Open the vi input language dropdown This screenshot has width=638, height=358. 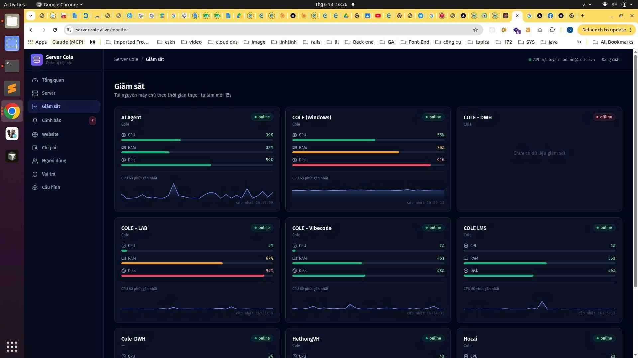[587, 4]
